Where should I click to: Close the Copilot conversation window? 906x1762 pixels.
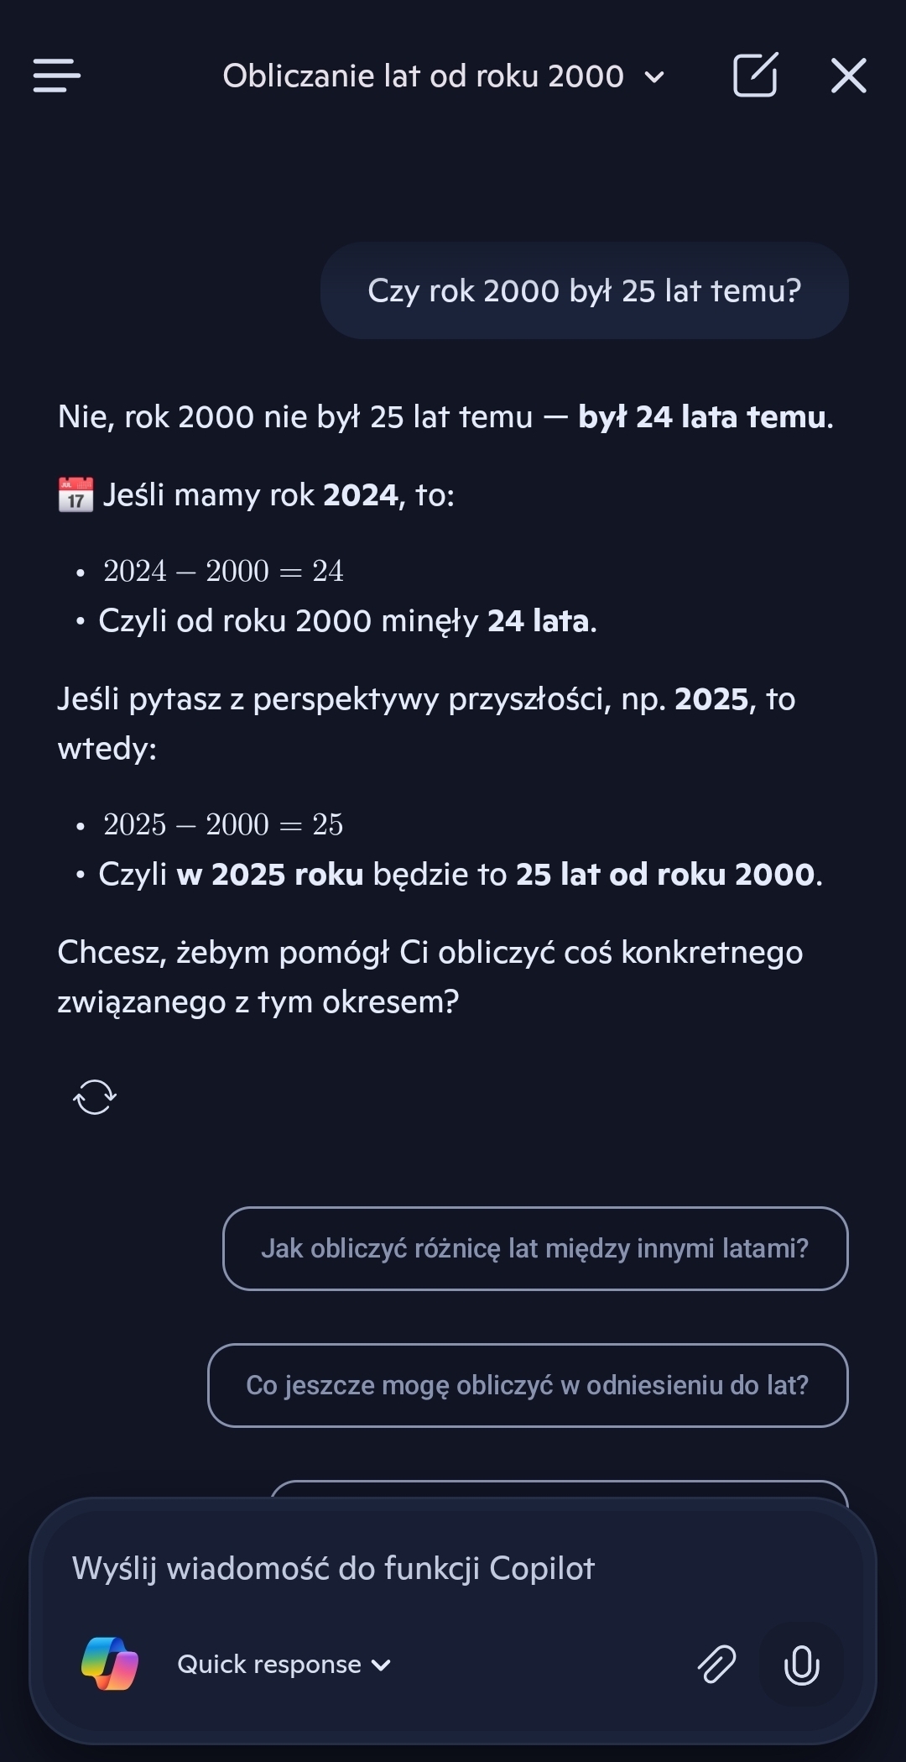848,76
